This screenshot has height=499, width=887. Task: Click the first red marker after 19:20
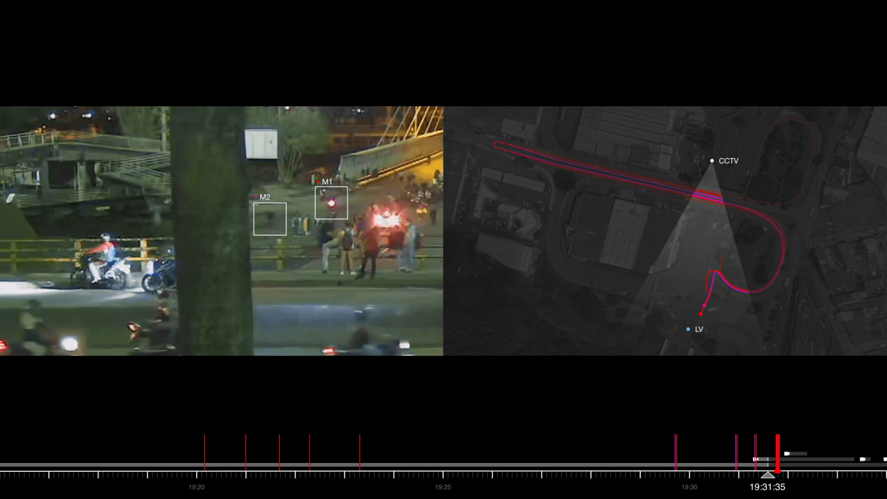(x=205, y=452)
